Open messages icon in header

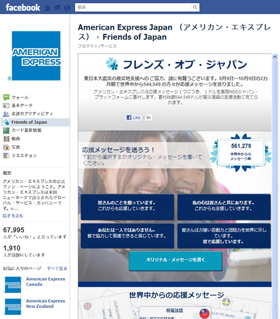click(x=58, y=8)
